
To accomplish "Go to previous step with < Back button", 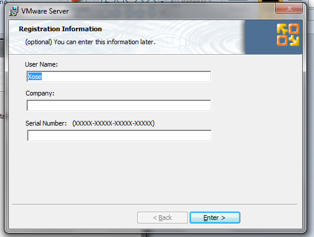I will click(x=163, y=218).
